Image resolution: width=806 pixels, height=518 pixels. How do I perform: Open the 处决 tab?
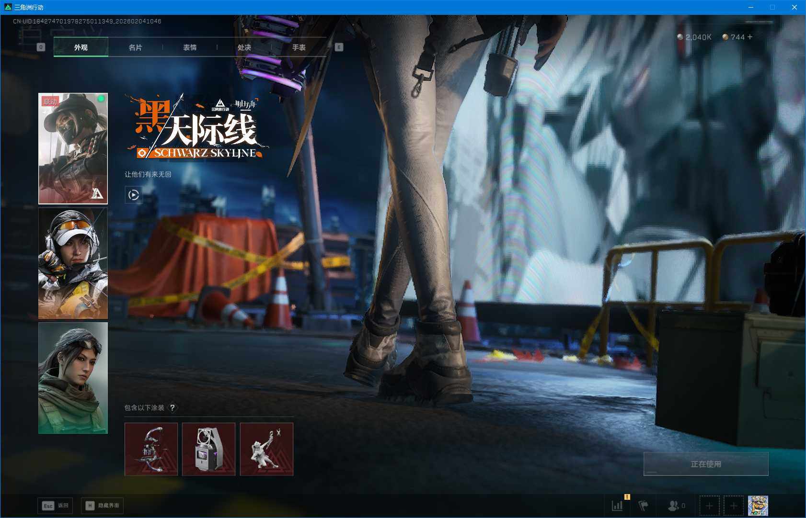(x=244, y=47)
